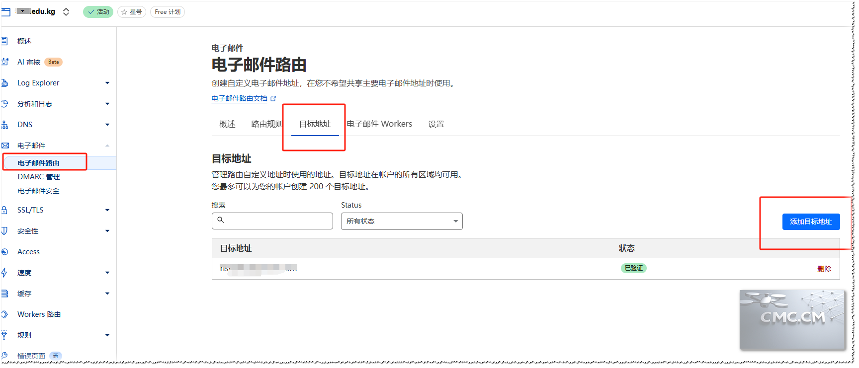
Task: Click the Access sidebar icon
Action: click(4, 252)
